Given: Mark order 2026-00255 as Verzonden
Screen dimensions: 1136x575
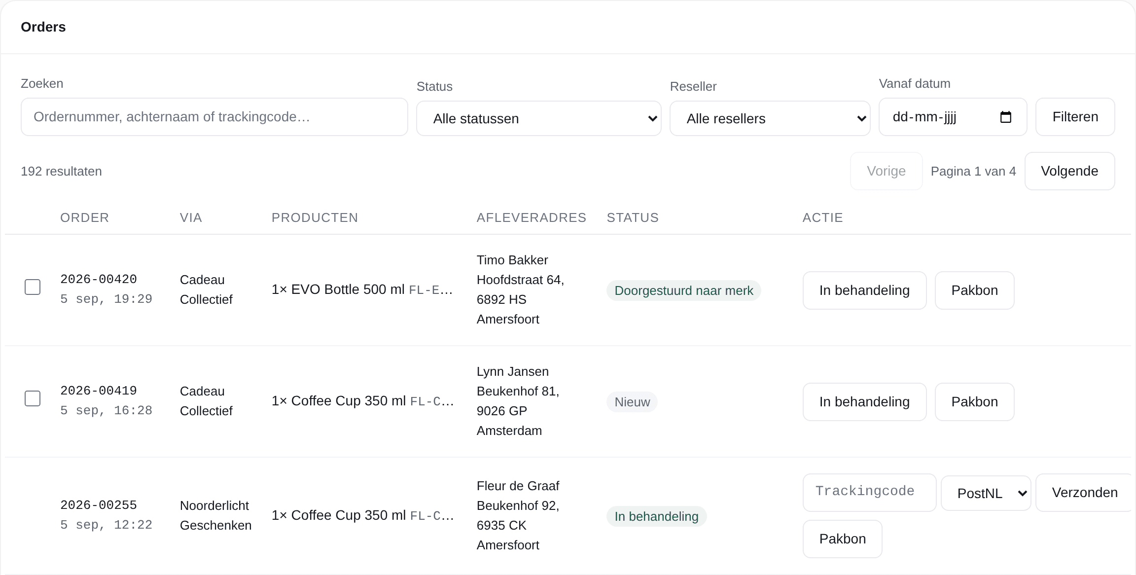Looking at the screenshot, I should (1084, 493).
